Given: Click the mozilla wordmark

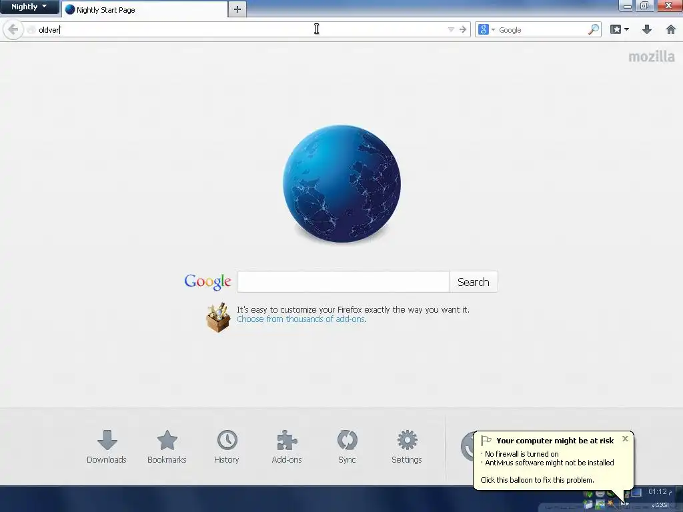Looking at the screenshot, I should [651, 57].
